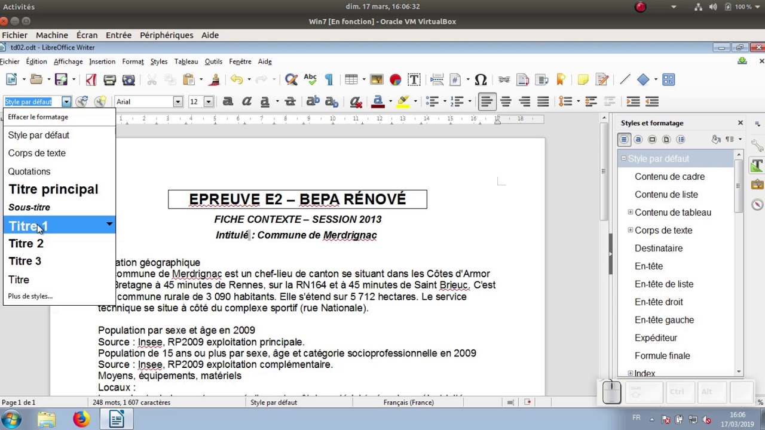Select Titre principal style entry
The image size is (765, 430).
click(x=59, y=189)
